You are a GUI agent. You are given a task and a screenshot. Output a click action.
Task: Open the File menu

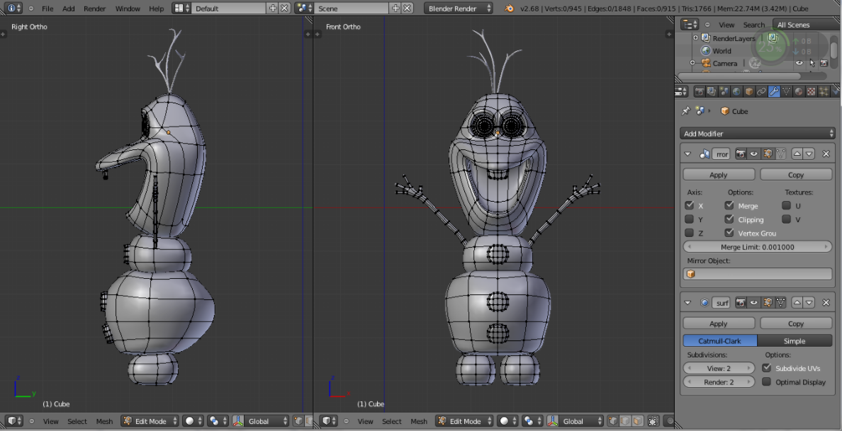pyautogui.click(x=47, y=8)
